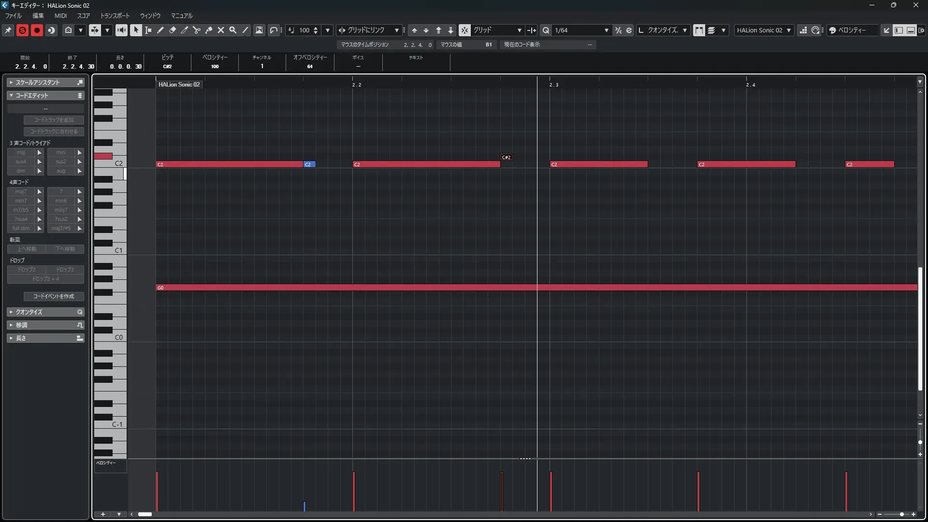Click the コードイベントを作成 button
Image resolution: width=928 pixels, height=522 pixels.
54,296
